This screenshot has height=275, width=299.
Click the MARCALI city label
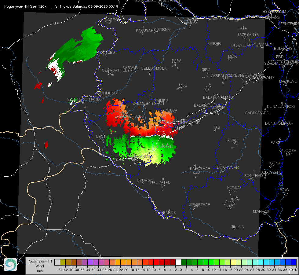pos(165,147)
